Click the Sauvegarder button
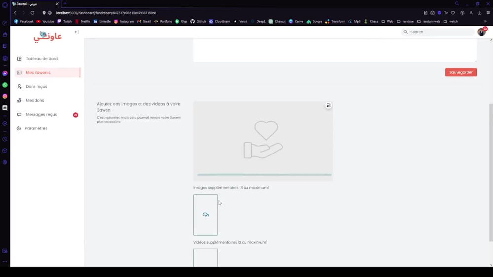 tap(460, 72)
